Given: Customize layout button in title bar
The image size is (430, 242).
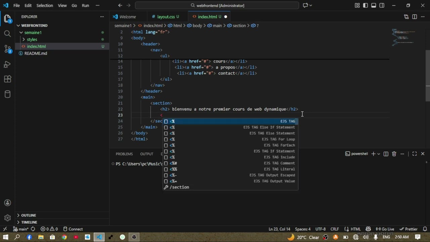Looking at the screenshot, I should coord(357,5).
